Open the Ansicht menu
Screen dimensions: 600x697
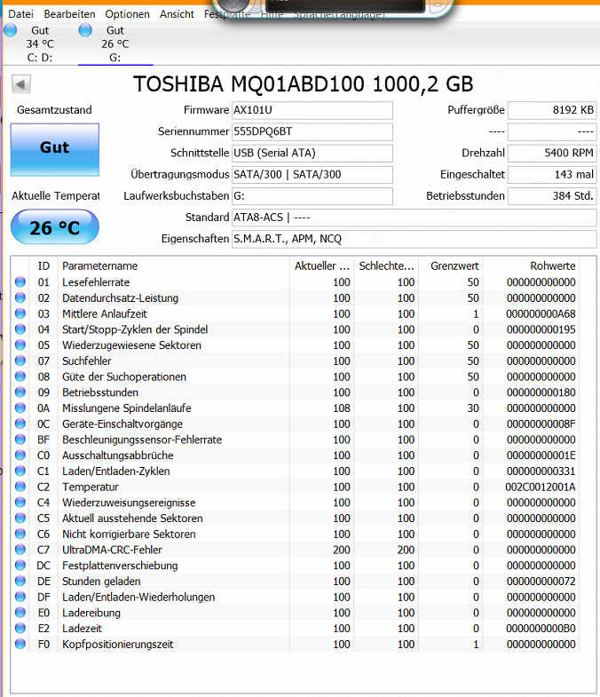point(177,14)
